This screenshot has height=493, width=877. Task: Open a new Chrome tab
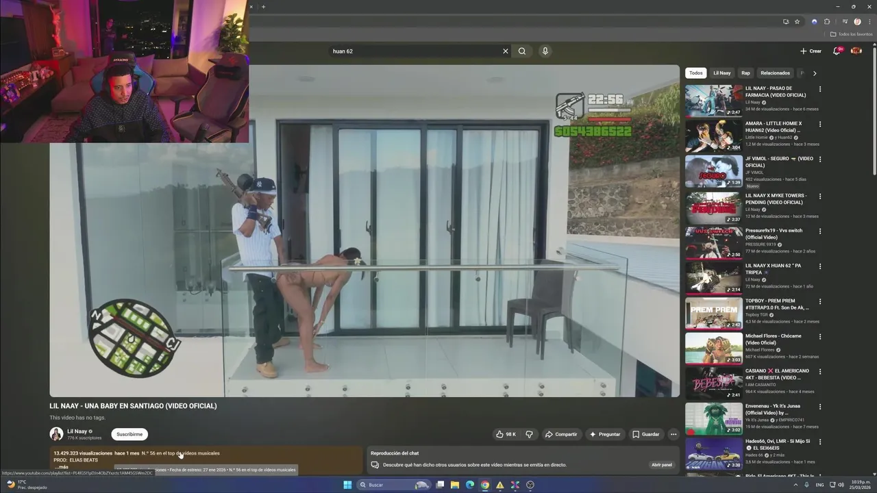[x=263, y=7]
